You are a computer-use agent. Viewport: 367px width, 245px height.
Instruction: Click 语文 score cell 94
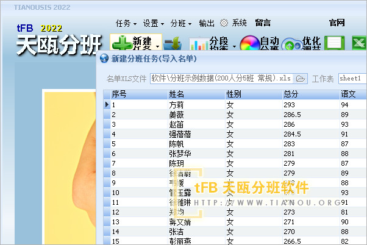click(x=354, y=105)
